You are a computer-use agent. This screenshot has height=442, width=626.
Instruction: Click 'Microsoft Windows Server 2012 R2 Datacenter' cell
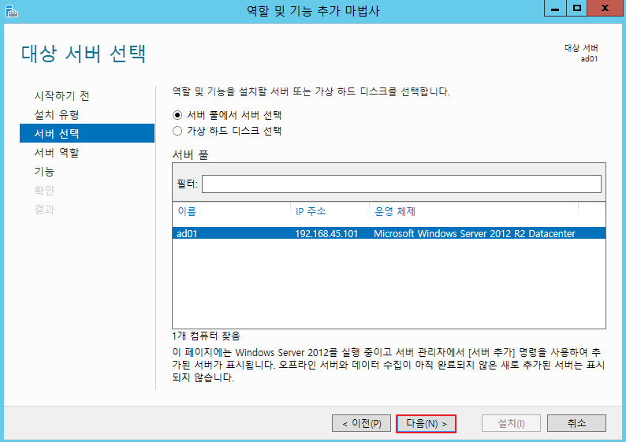[x=475, y=233]
